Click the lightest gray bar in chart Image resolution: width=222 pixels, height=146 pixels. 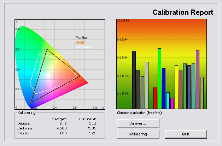click(x=147, y=85)
